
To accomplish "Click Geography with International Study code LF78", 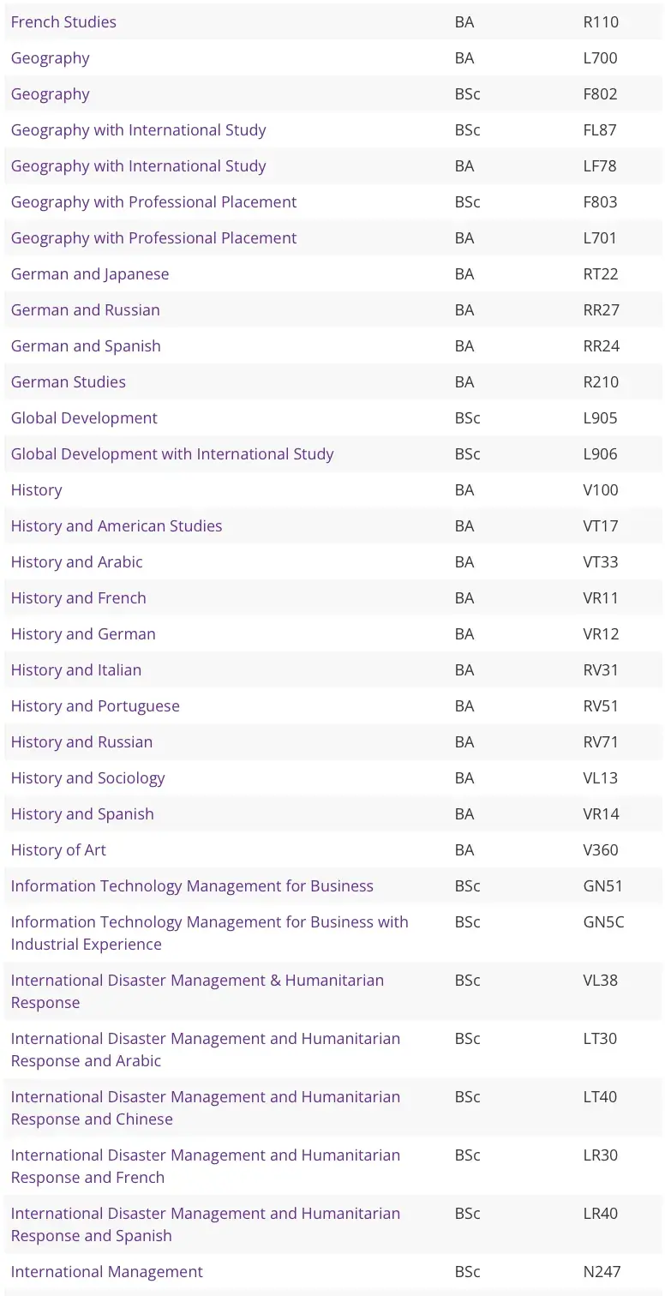I will coord(138,166).
